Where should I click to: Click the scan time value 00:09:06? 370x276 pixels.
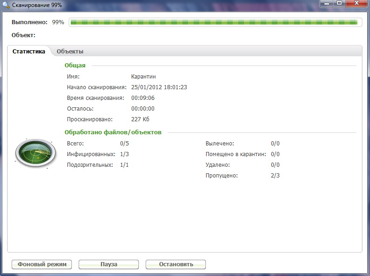pos(143,98)
